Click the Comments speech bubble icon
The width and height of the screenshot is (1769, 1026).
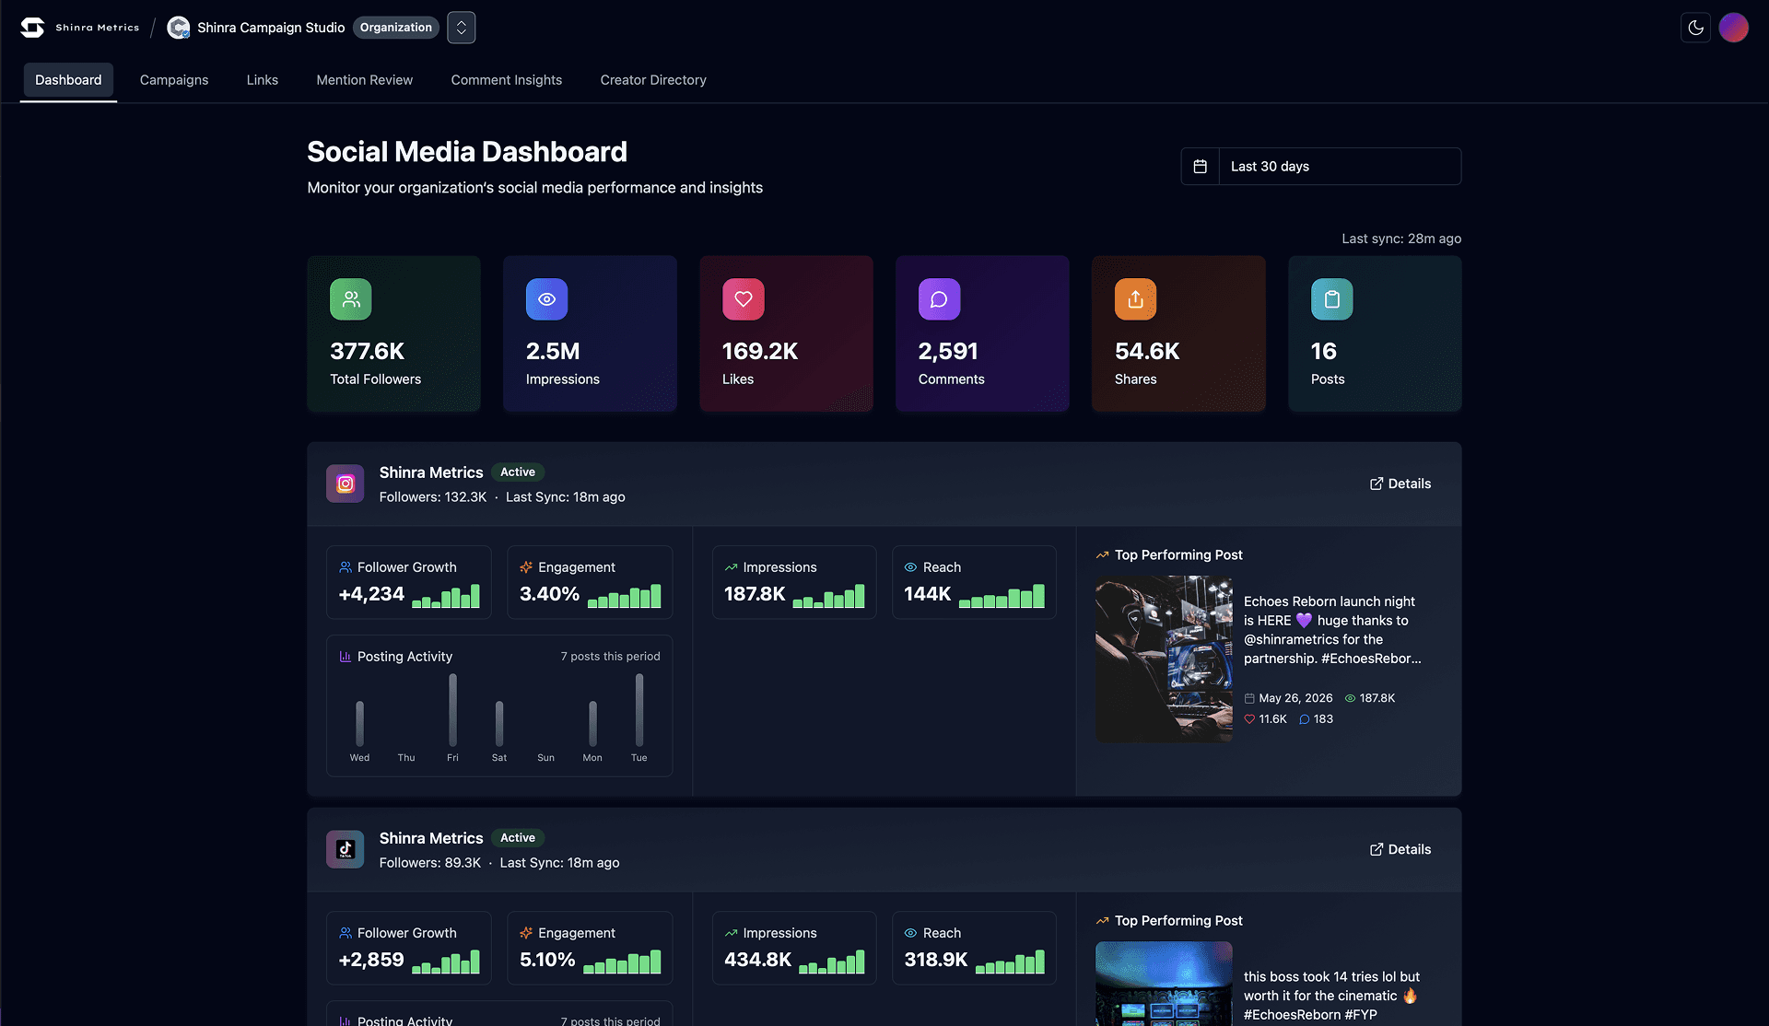click(940, 299)
